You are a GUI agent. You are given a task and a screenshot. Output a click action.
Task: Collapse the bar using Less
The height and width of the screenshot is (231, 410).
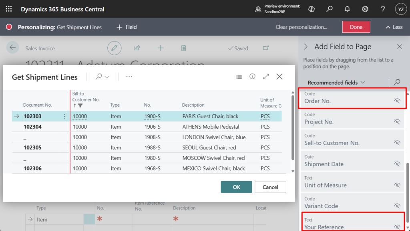(394, 27)
